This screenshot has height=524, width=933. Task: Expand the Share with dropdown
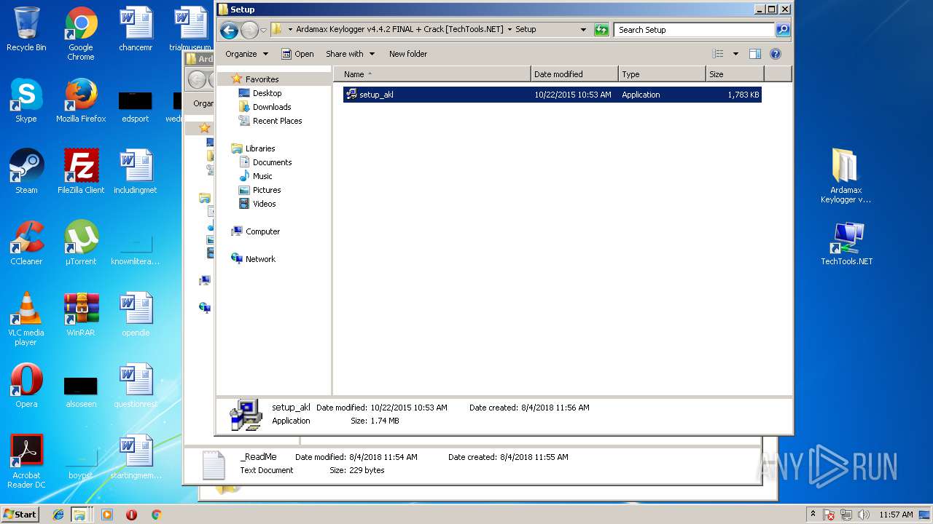tap(350, 54)
